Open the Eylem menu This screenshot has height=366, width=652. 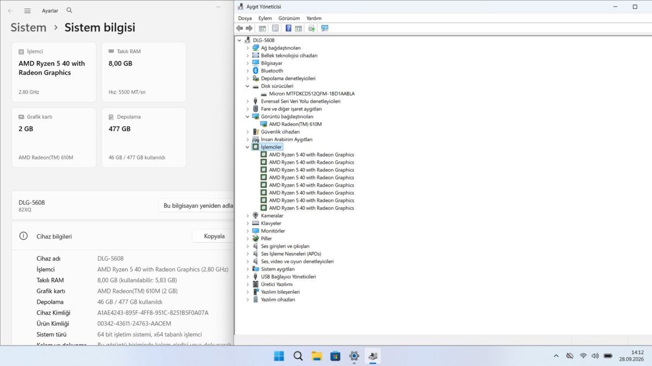coord(265,18)
